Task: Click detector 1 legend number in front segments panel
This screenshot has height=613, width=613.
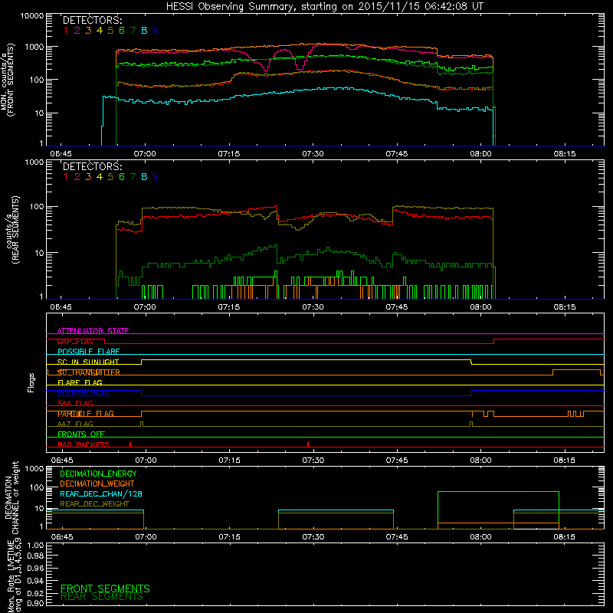Action: coord(66,31)
